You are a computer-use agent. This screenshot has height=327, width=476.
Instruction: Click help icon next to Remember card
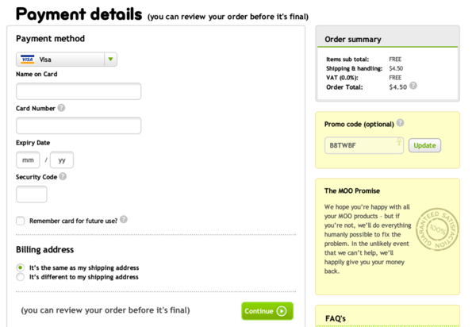(124, 220)
